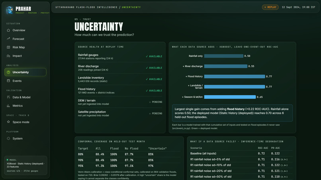The height and width of the screenshot is (180, 321).
Task: Click the PR-AUC column header
Action: click(276, 148)
